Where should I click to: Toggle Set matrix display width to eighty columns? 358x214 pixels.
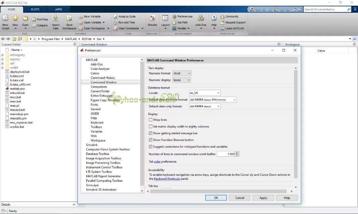pyautogui.click(x=150, y=126)
